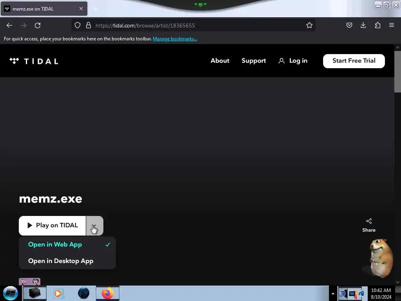Viewport: 401px width, 301px height.
Task: Click Play on TIDAL button
Action: click(52, 225)
